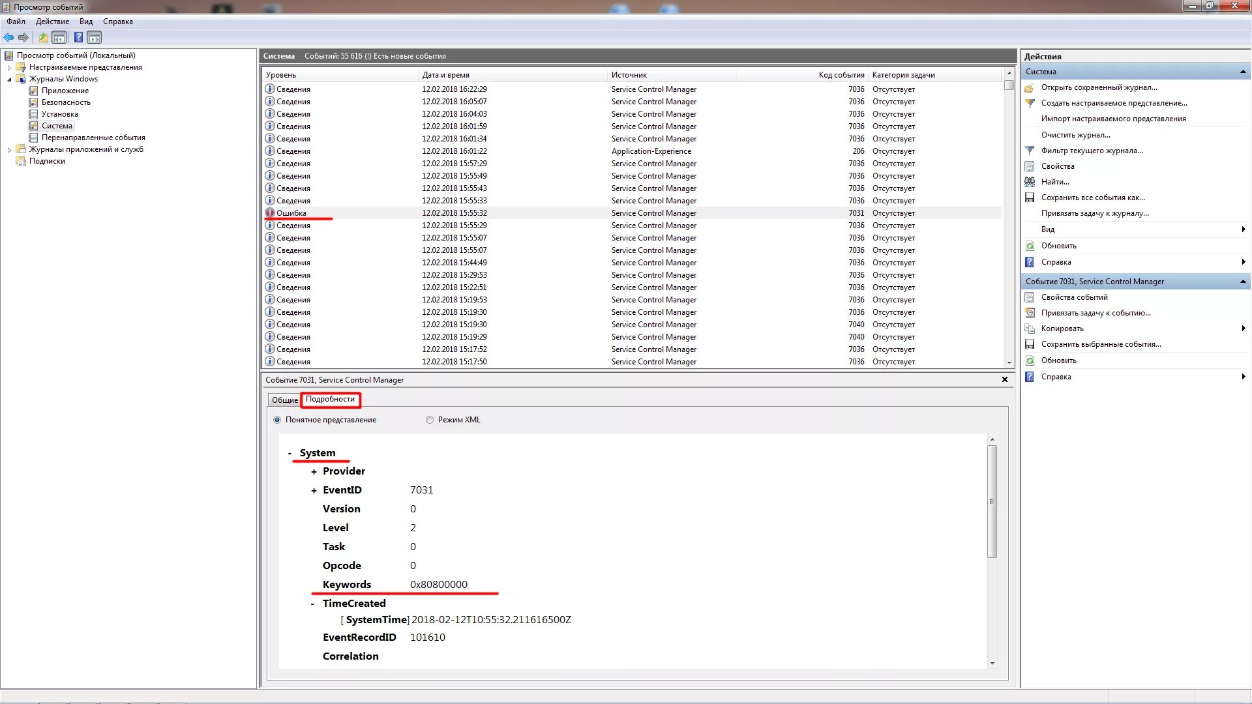This screenshot has height=704, width=1252.
Task: Open the Действие menu
Action: pos(52,22)
